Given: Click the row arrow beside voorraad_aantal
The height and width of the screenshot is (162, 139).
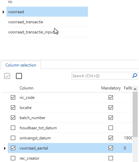Looking at the screenshot, I should 5,148.
